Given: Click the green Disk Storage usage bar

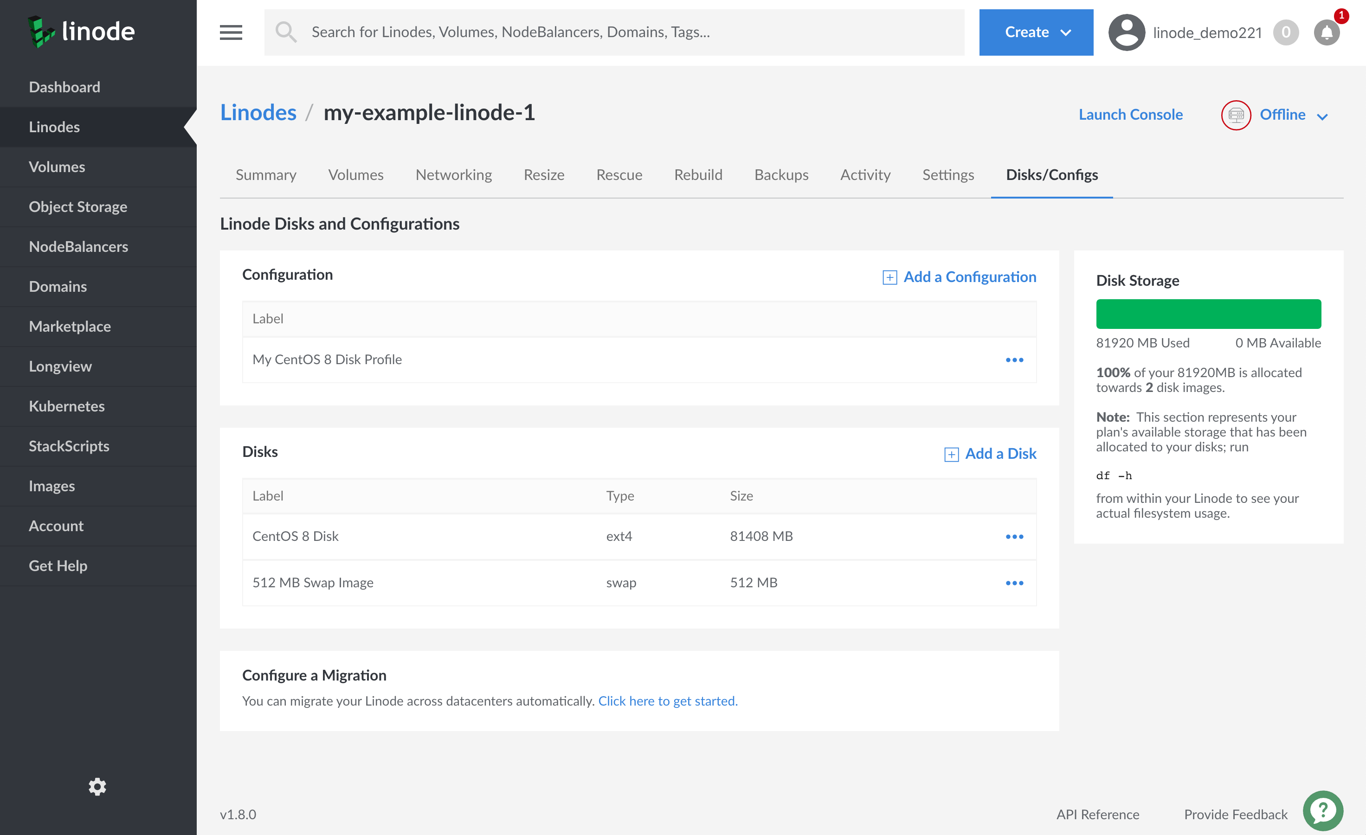Looking at the screenshot, I should [x=1208, y=314].
